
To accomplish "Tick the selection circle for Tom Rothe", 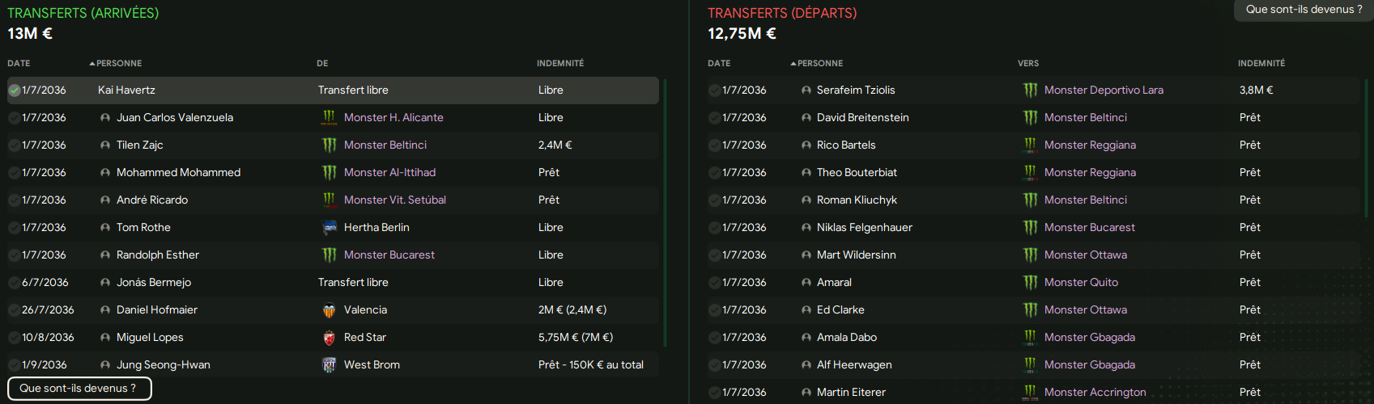I will click(15, 228).
